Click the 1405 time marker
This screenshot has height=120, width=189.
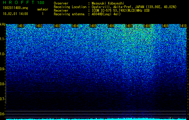tap(93, 26)
